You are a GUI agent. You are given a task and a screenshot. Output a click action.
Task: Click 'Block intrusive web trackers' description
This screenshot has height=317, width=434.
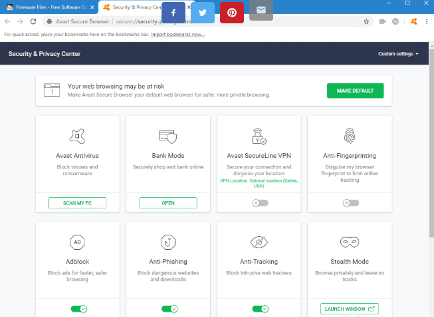pyautogui.click(x=259, y=273)
